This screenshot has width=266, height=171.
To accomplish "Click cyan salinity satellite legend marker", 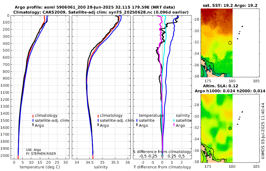I will [174, 121].
